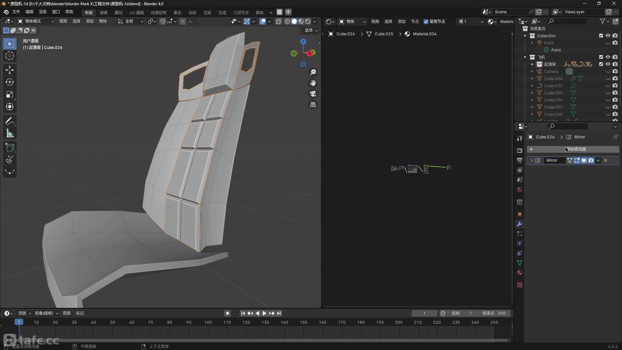Toggle Cube.024 viewport visibility
This screenshot has height=350, width=622.
(608, 78)
